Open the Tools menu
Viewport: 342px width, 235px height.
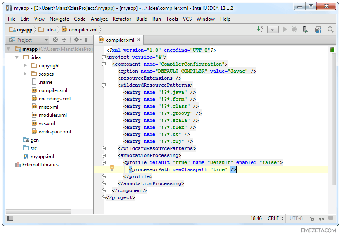[172, 19]
